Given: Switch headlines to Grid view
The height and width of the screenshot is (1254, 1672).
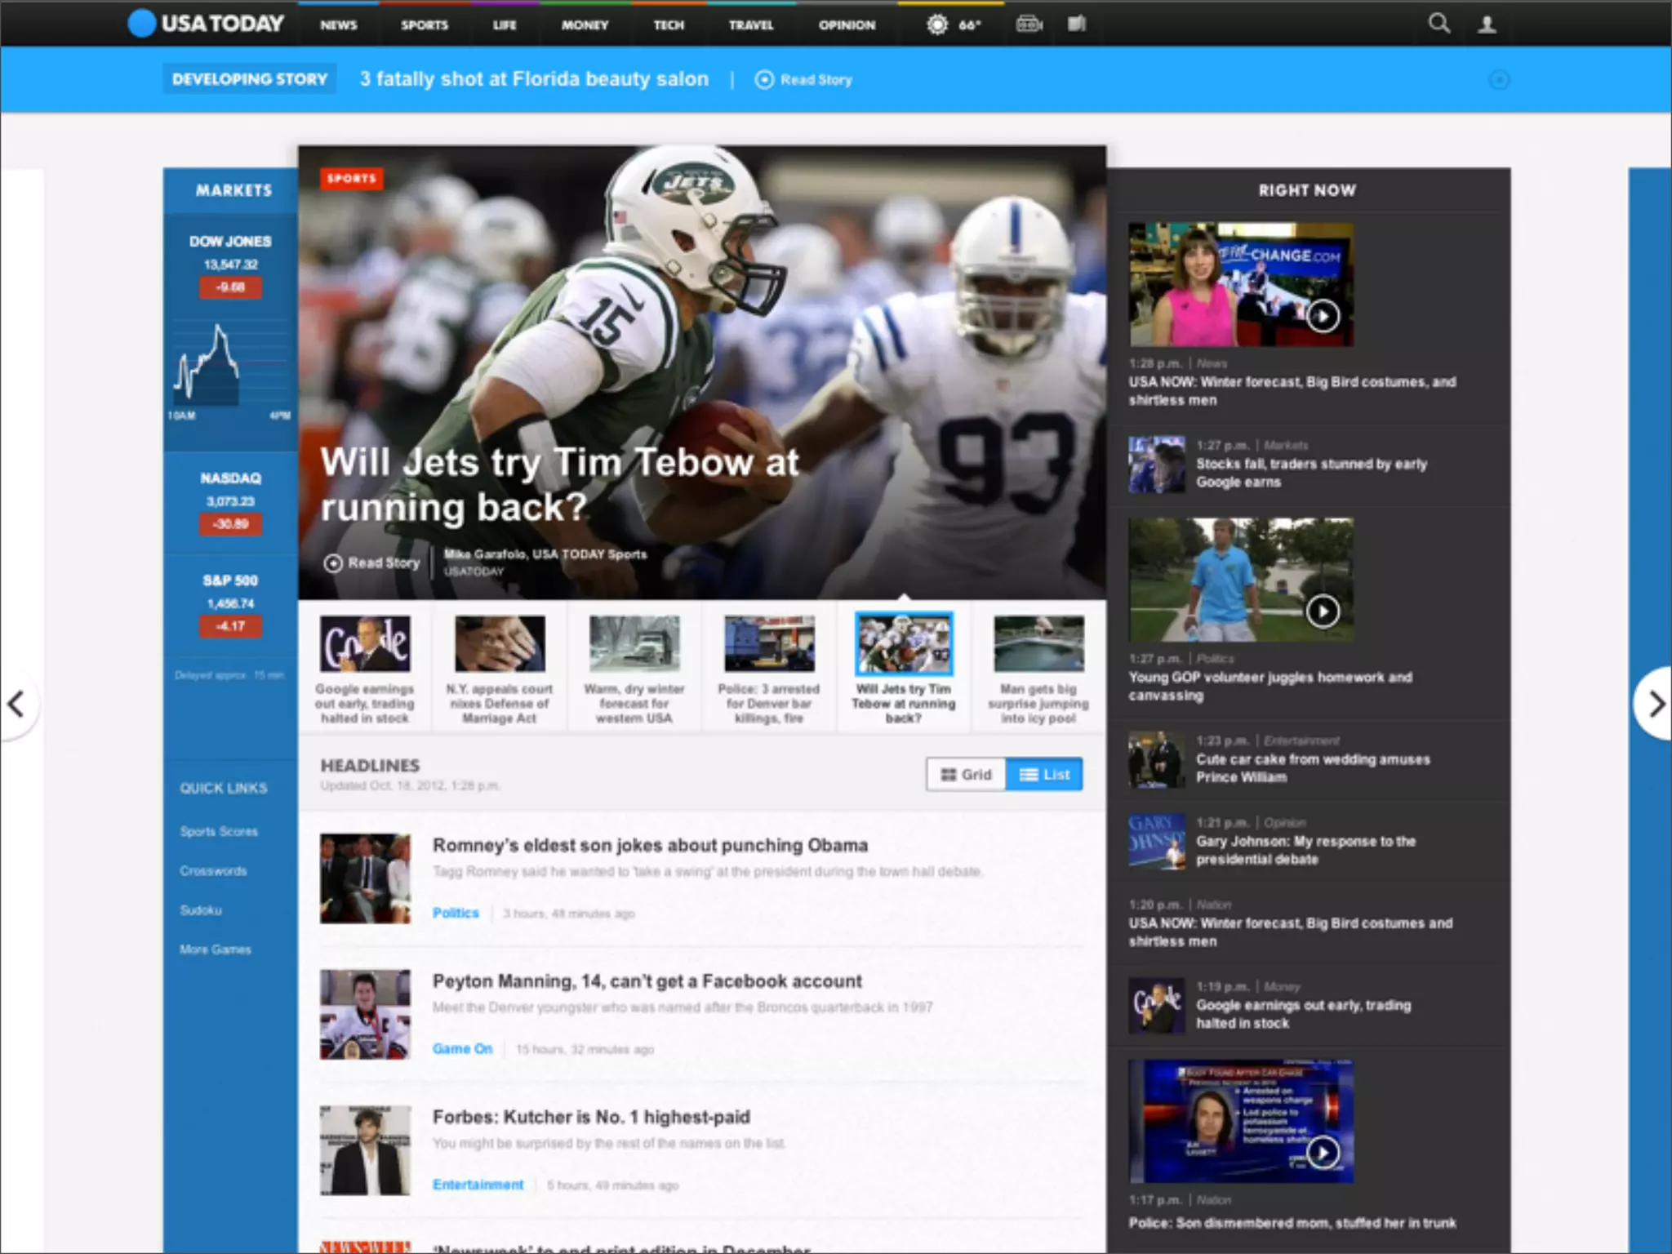Looking at the screenshot, I should point(966,775).
